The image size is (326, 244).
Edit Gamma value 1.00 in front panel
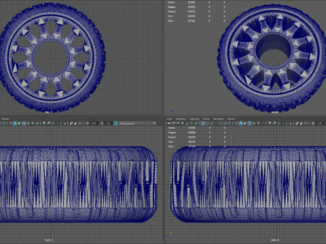108,123
